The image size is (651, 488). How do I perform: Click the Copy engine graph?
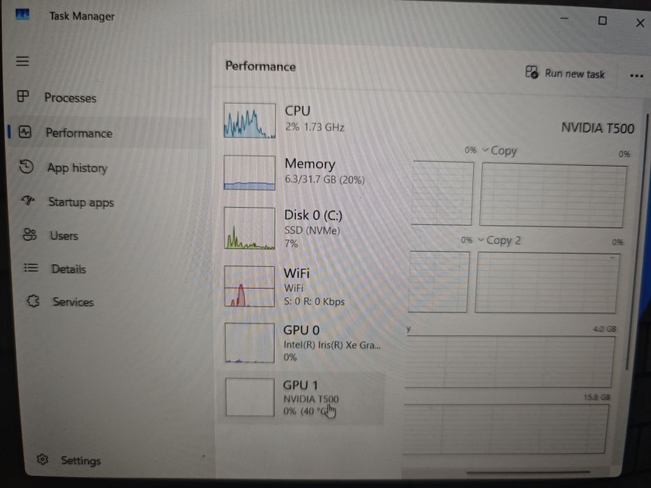point(553,195)
